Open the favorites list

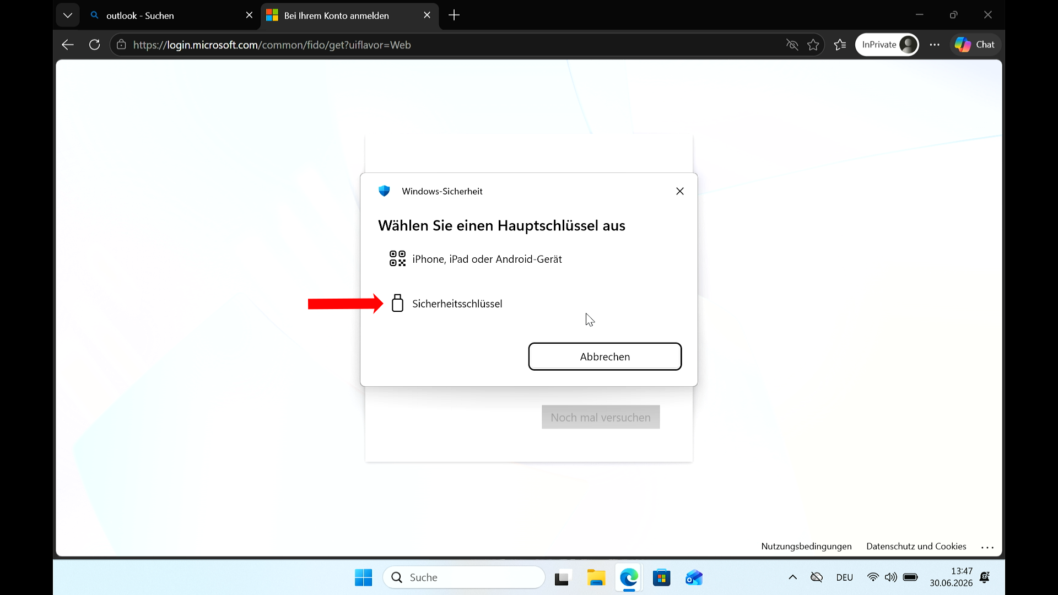tap(840, 45)
